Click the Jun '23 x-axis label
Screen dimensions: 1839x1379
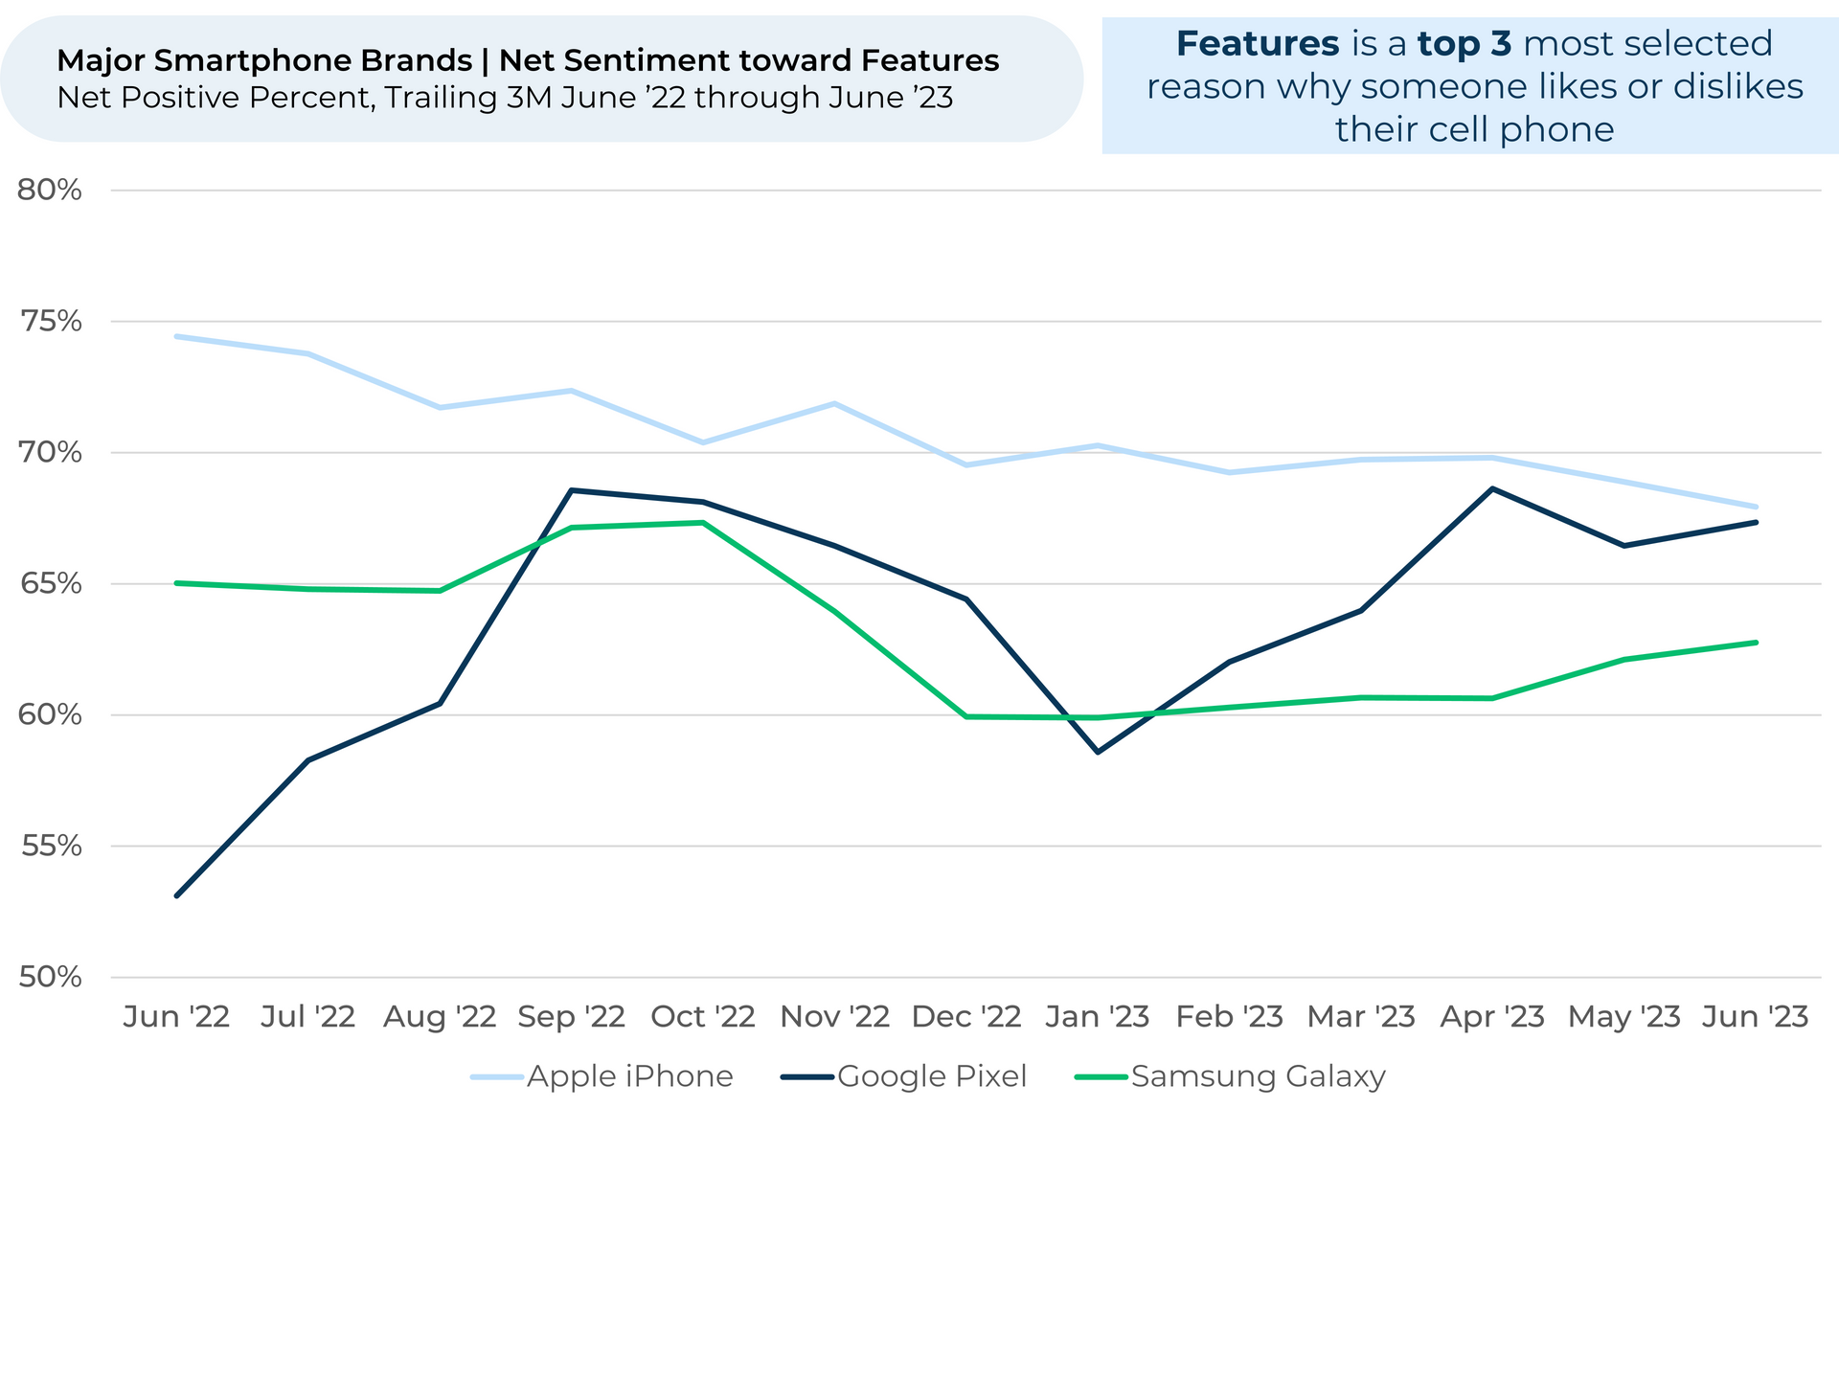point(1756,1016)
